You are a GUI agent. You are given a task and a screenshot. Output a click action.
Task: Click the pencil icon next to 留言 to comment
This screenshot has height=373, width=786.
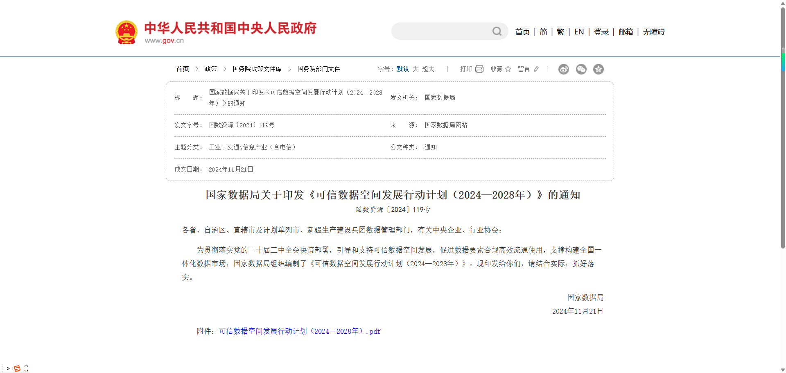(536, 69)
